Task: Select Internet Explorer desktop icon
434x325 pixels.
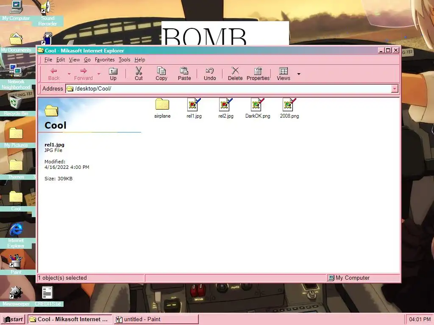Action: point(16,235)
